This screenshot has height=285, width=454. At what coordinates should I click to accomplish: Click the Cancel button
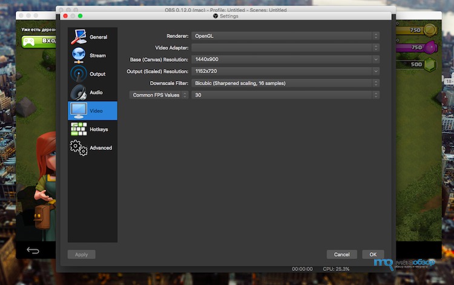click(341, 254)
